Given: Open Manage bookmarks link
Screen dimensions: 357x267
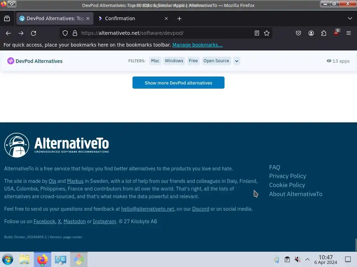Looking at the screenshot, I should [197, 45].
